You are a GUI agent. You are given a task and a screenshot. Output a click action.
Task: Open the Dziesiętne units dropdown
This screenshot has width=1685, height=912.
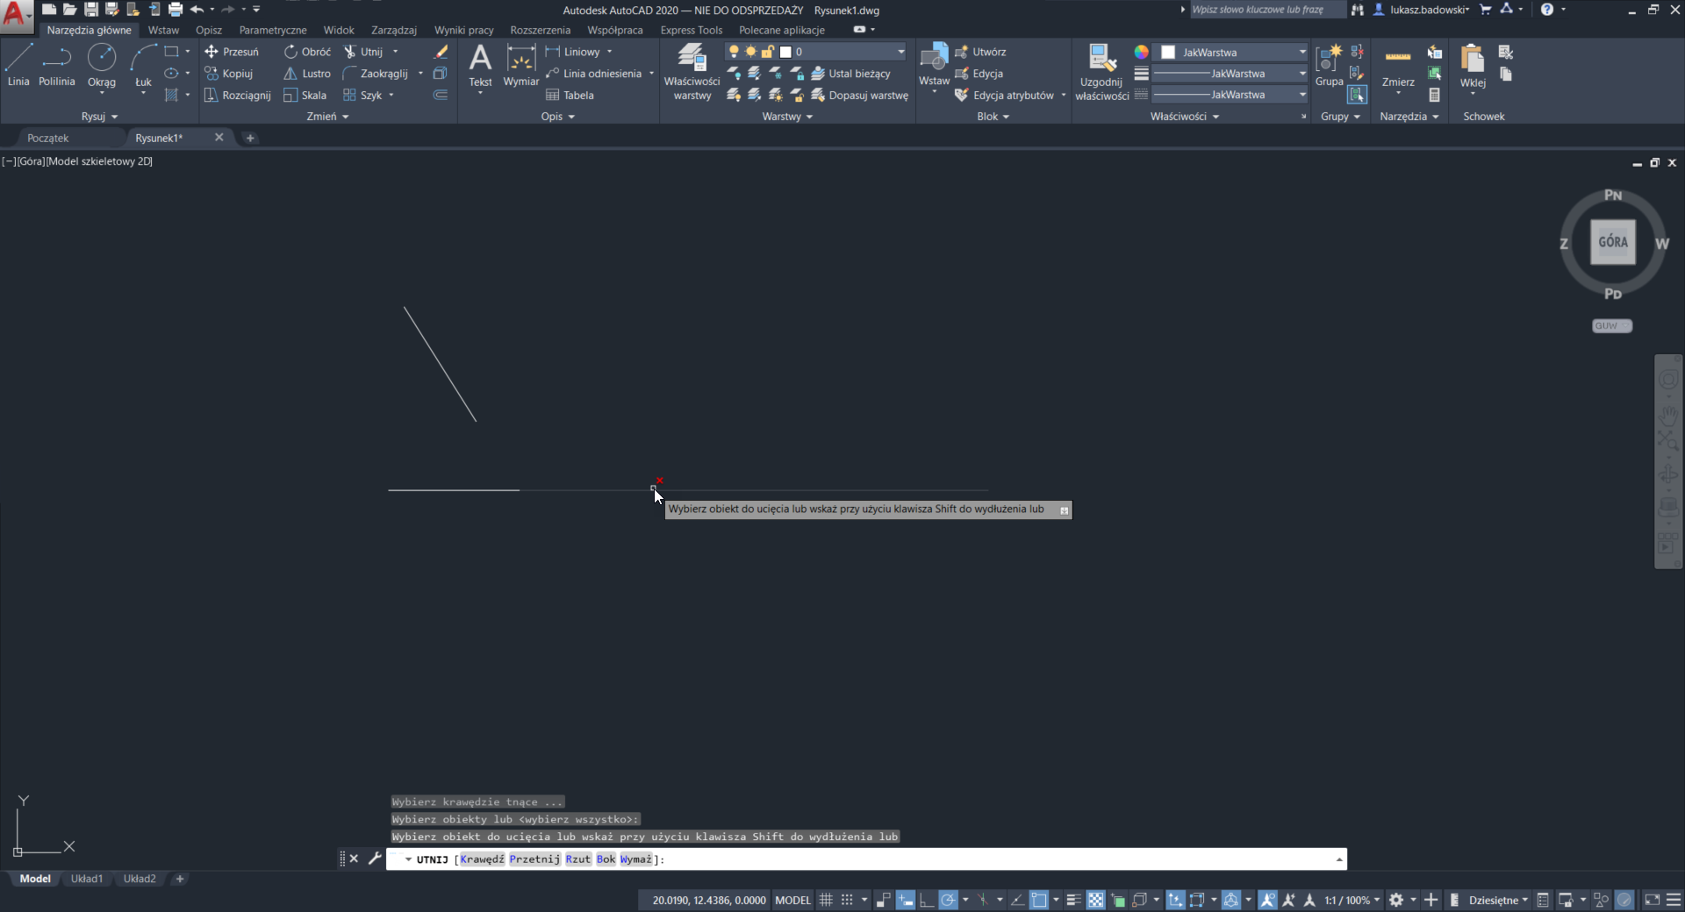[1498, 900]
